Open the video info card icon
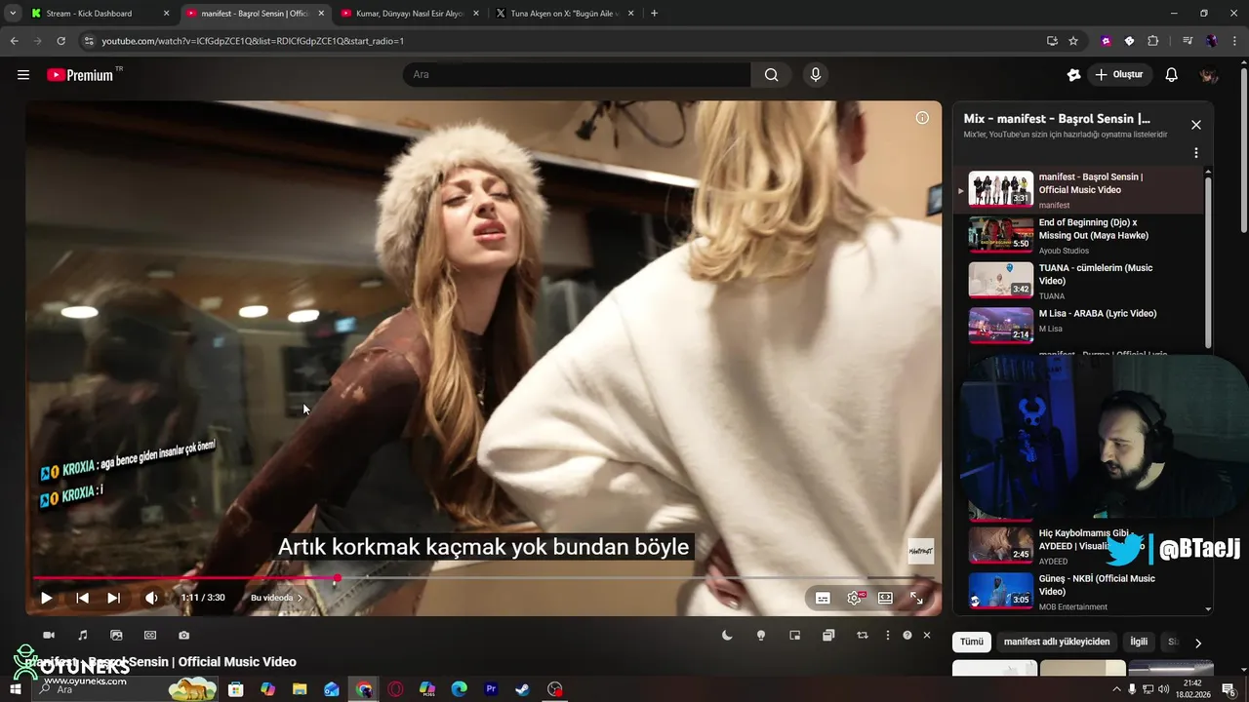Screen dimensions: 1249x702 point(922,118)
